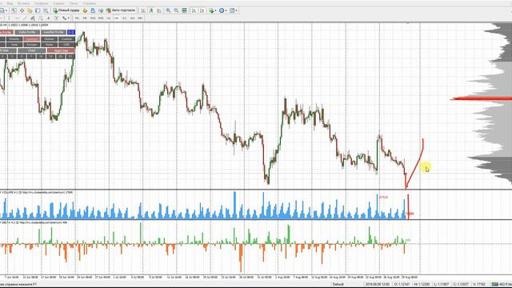
Task: Open the Графики menu
Action: click(x=41, y=3)
